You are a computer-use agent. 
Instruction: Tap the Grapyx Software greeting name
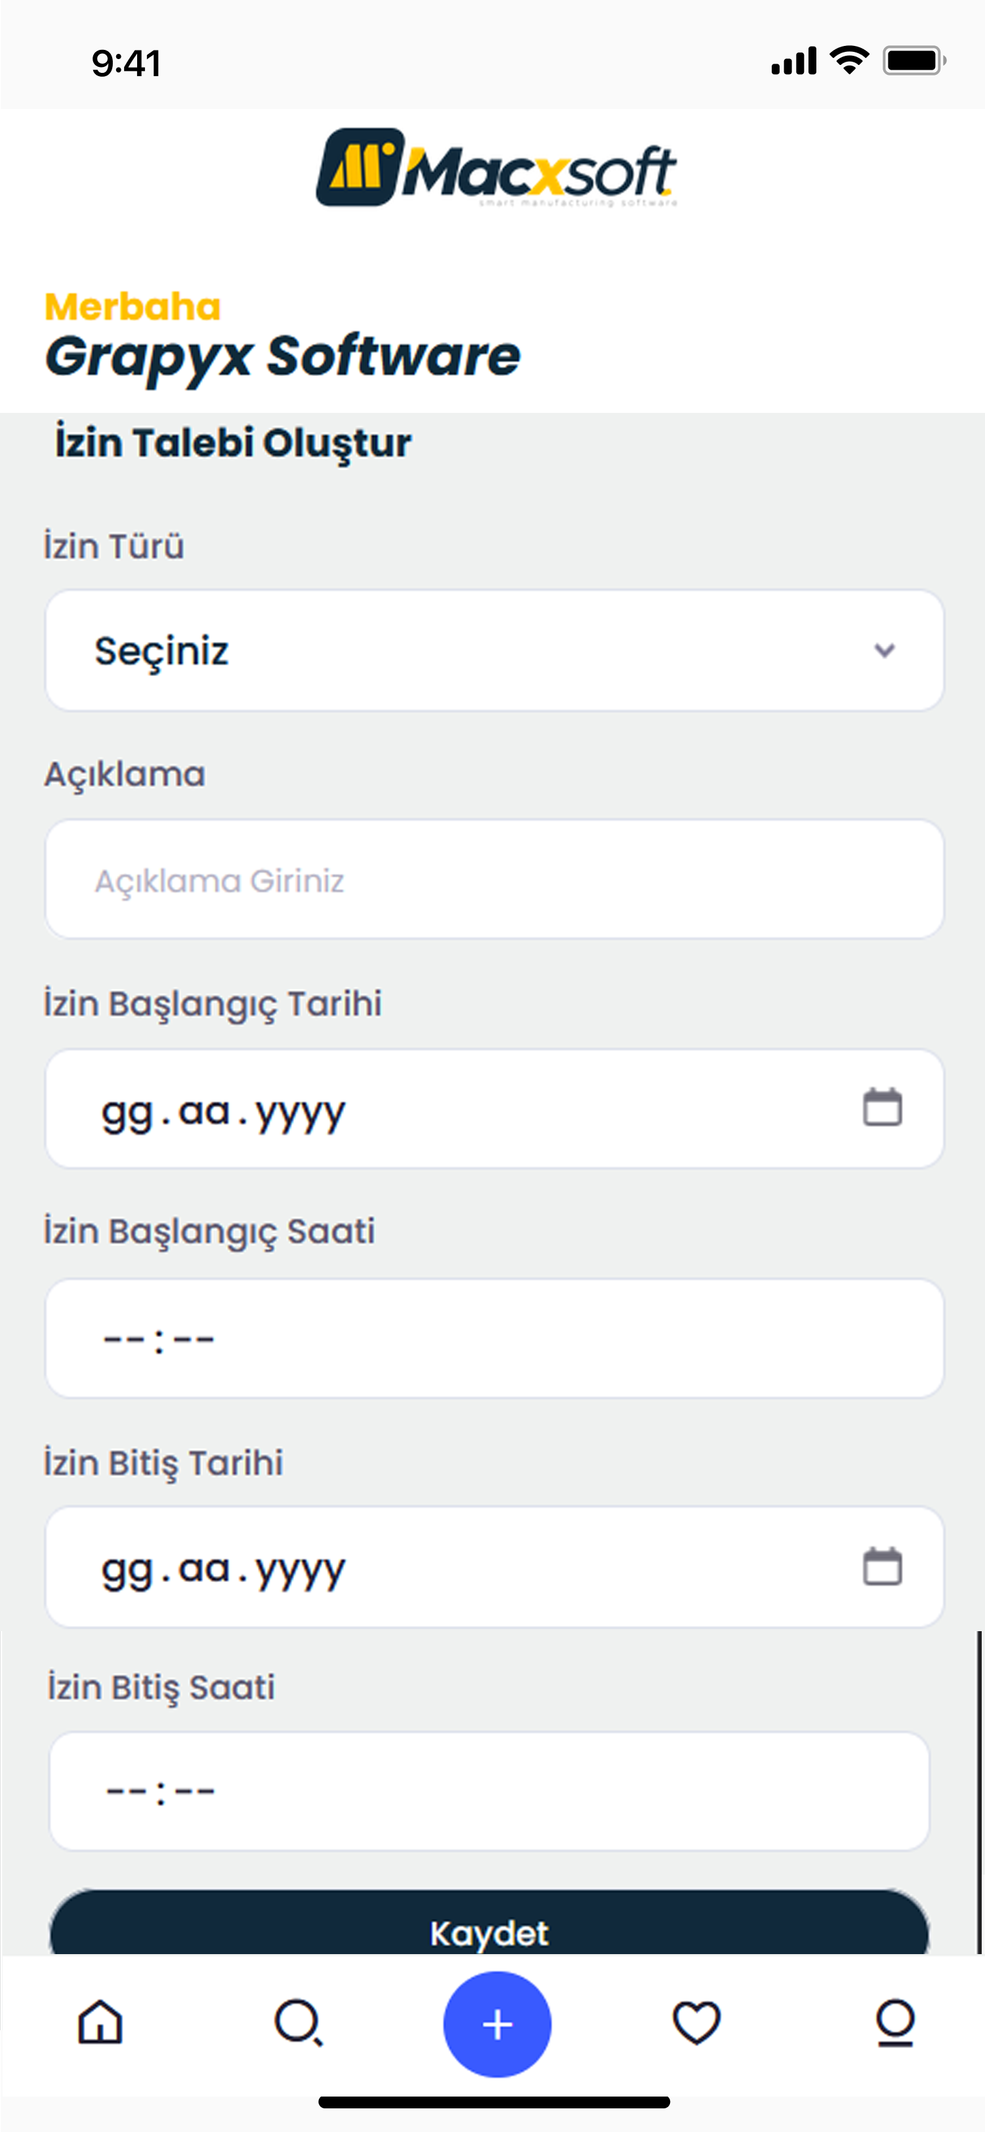point(282,356)
